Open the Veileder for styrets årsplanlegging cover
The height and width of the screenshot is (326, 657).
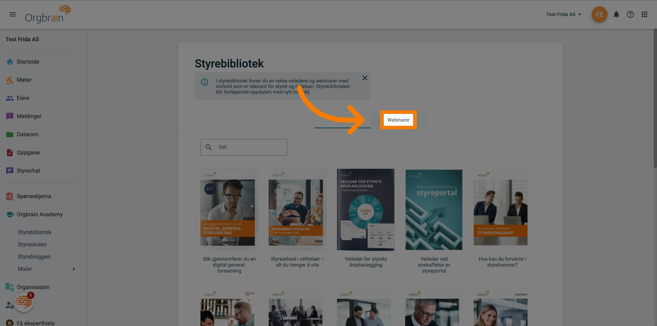tap(366, 210)
